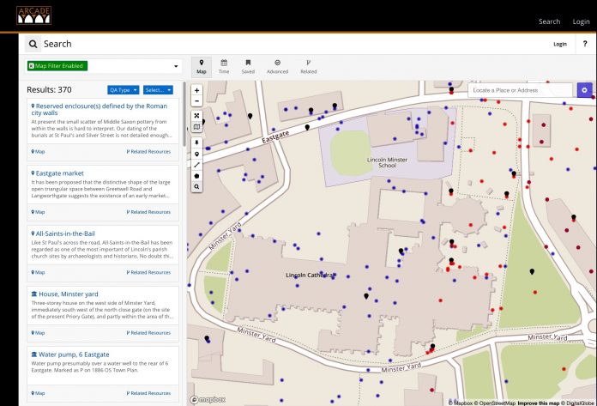Open the basemap layers tool

(x=197, y=127)
